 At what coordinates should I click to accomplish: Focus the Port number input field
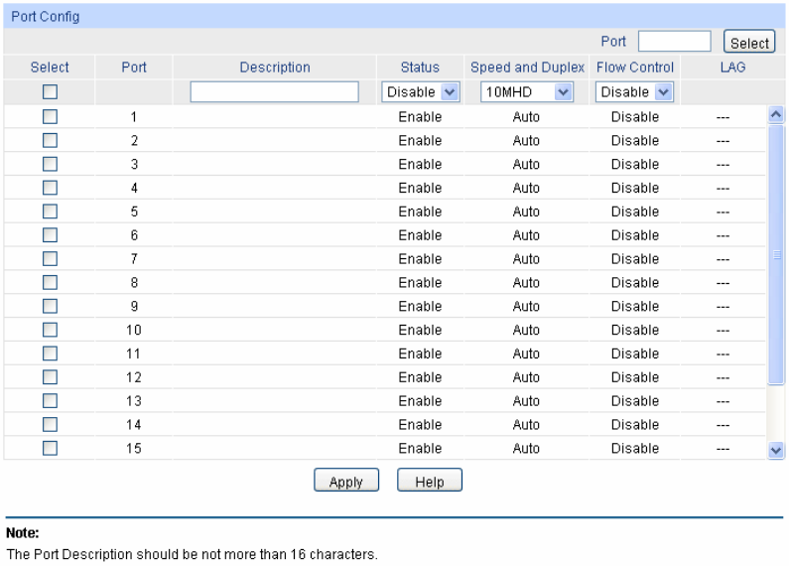(674, 42)
